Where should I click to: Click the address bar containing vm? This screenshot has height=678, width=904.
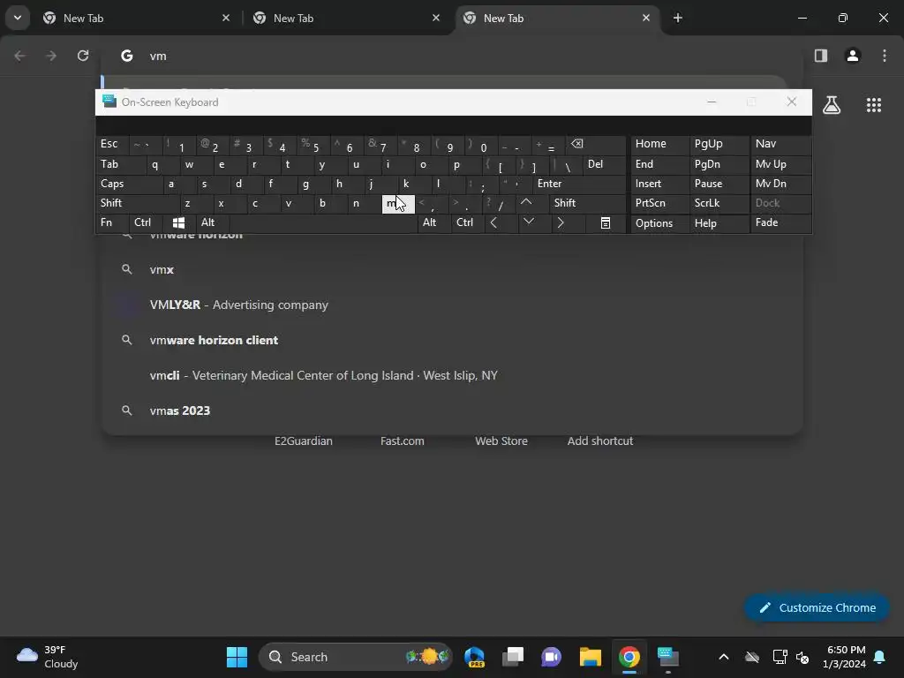(x=453, y=56)
